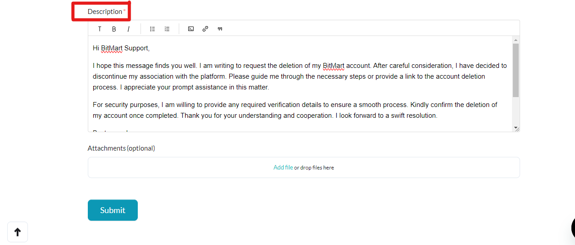The height and width of the screenshot is (245, 575).
Task: Insert a block quote
Action: (220, 29)
